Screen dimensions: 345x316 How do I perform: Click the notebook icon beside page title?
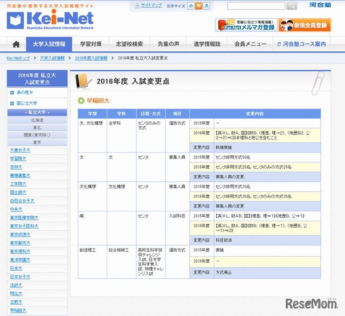[83, 81]
